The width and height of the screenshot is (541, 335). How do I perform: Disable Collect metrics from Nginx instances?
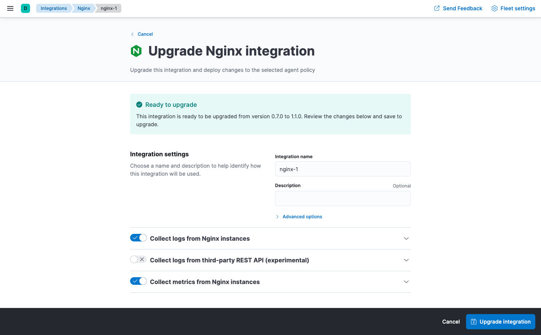138,281
